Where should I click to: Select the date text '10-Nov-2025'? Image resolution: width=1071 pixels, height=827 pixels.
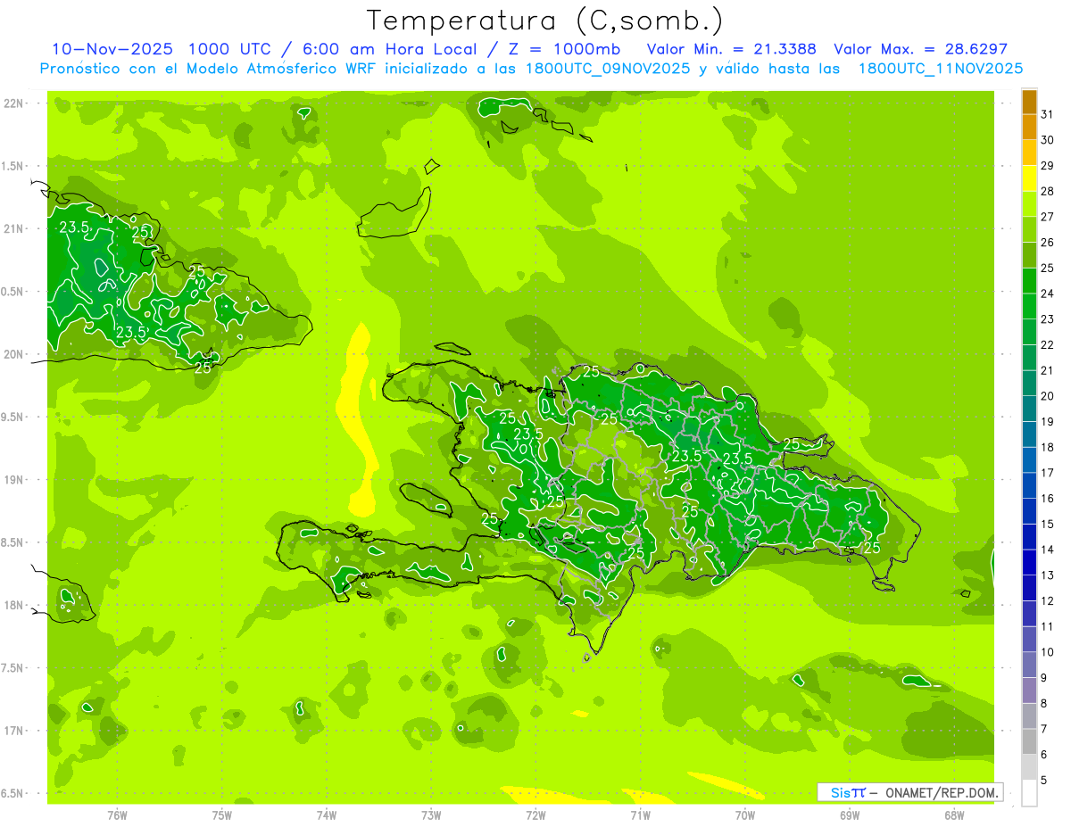tap(112, 49)
